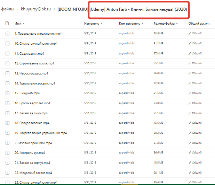Click size 87,2 МБ of Базовые принципы
The image size is (215, 185).
159,143
